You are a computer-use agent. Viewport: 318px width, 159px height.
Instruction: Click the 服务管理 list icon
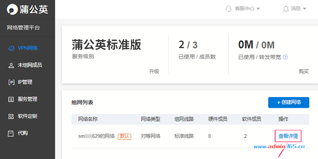11,99
